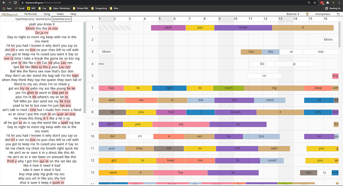Open the Reading list panel

pyautogui.click(x=333, y=8)
